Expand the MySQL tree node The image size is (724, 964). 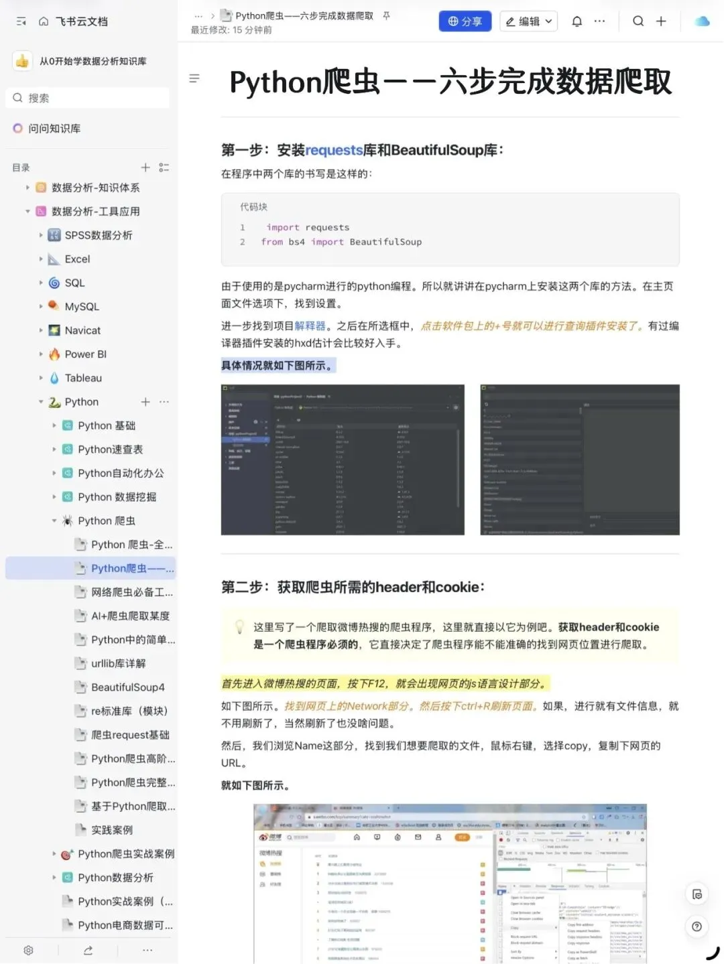[41, 307]
